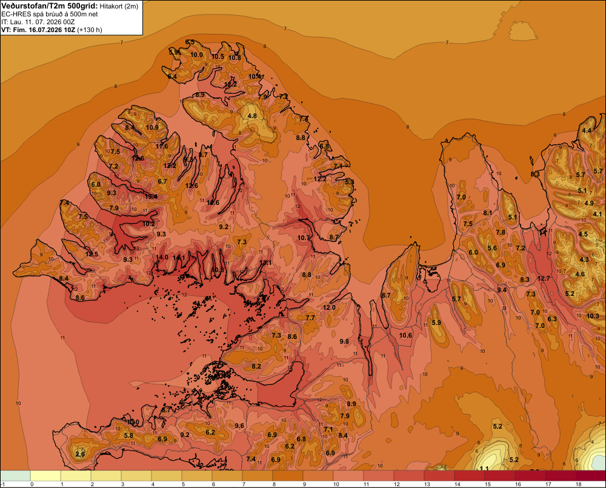Screen dimensions: 606x488
Task: Click the temperature value 9.8
Action: click(344, 341)
